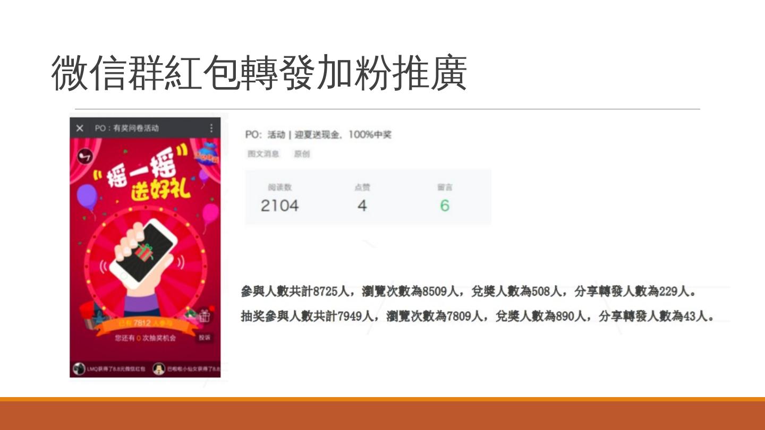Click the 投诉 complaint button
Viewport: 765px width, 430px height.
tap(205, 337)
